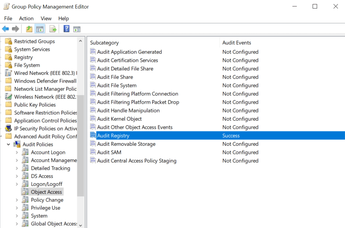
Task: Click the Audit File System policy icon
Action: click(93, 85)
